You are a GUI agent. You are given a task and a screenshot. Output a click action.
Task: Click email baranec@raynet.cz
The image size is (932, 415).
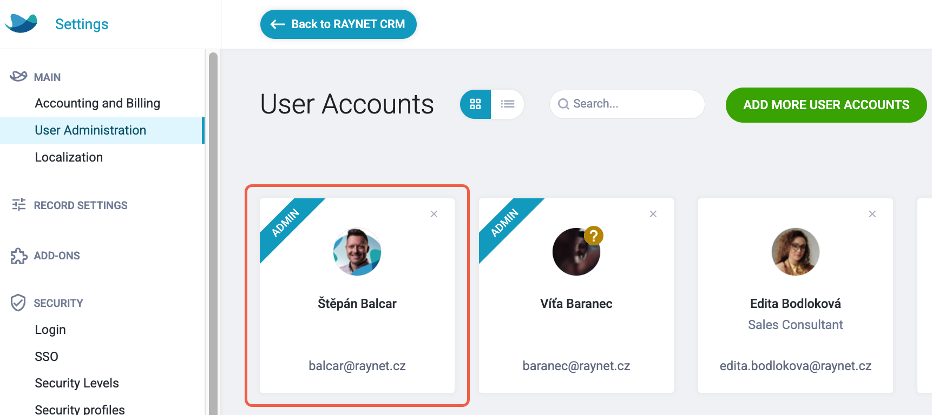pos(576,366)
